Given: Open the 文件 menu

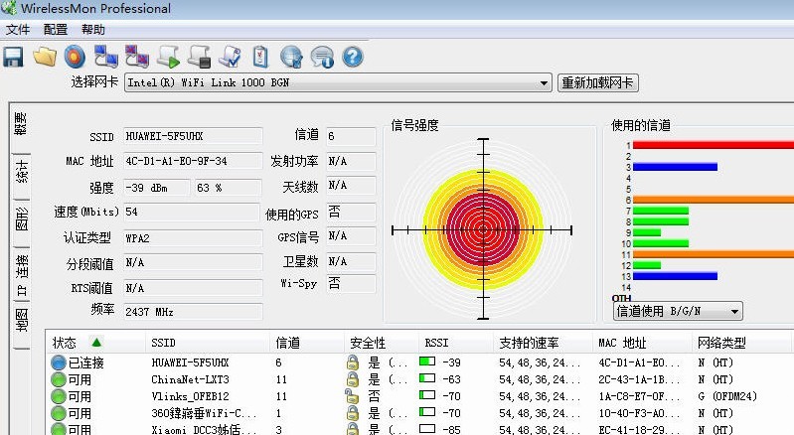Looking at the screenshot, I should pyautogui.click(x=18, y=30).
